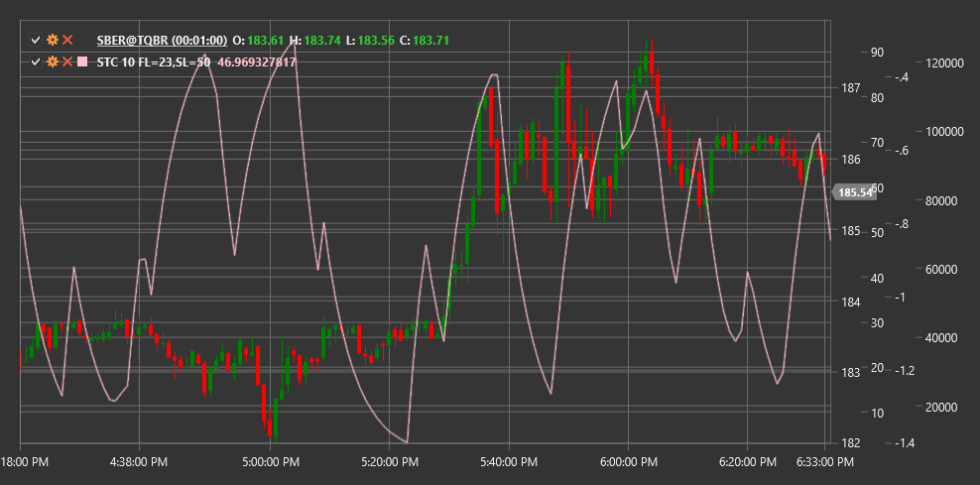This screenshot has width=980, height=485.
Task: Click the 5:00:00 PM time axis label
Action: (x=270, y=462)
